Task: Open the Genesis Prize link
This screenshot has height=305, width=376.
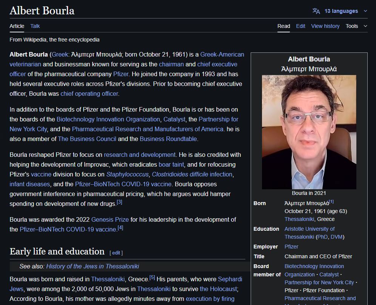Action: coord(110,219)
